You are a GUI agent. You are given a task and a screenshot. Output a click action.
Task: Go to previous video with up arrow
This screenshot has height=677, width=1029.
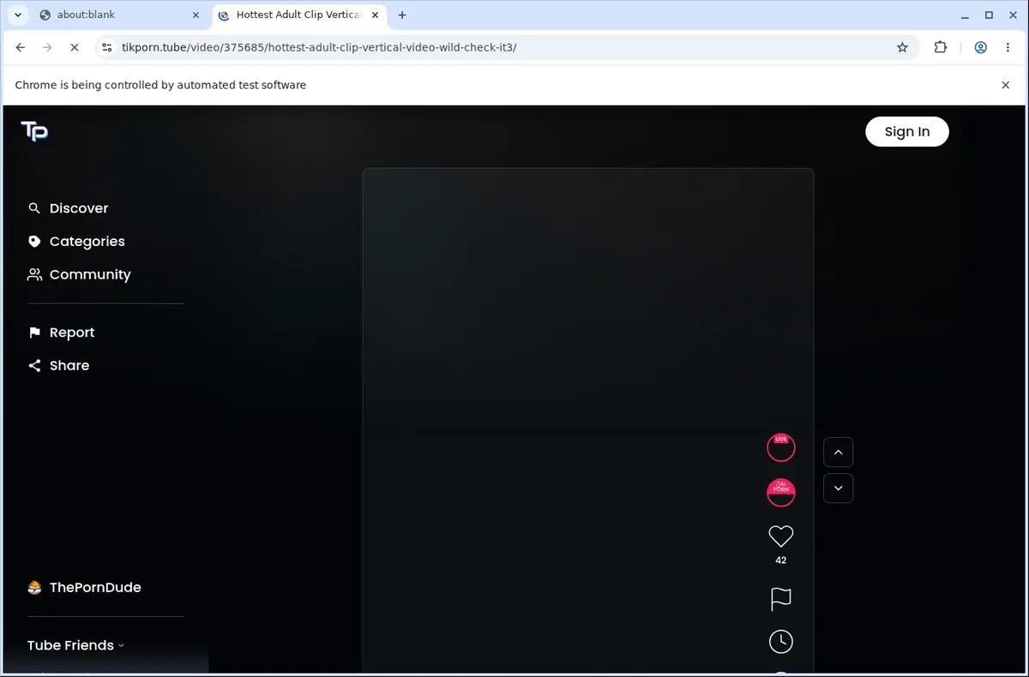click(838, 452)
